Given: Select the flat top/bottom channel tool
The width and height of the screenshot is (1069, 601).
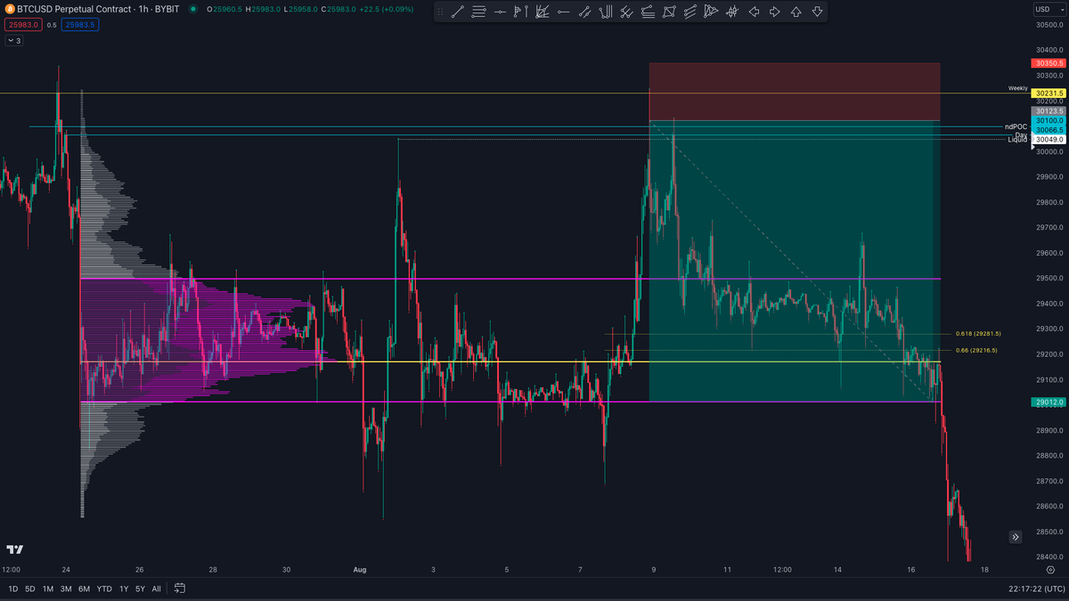Looking at the screenshot, I should click(x=648, y=12).
